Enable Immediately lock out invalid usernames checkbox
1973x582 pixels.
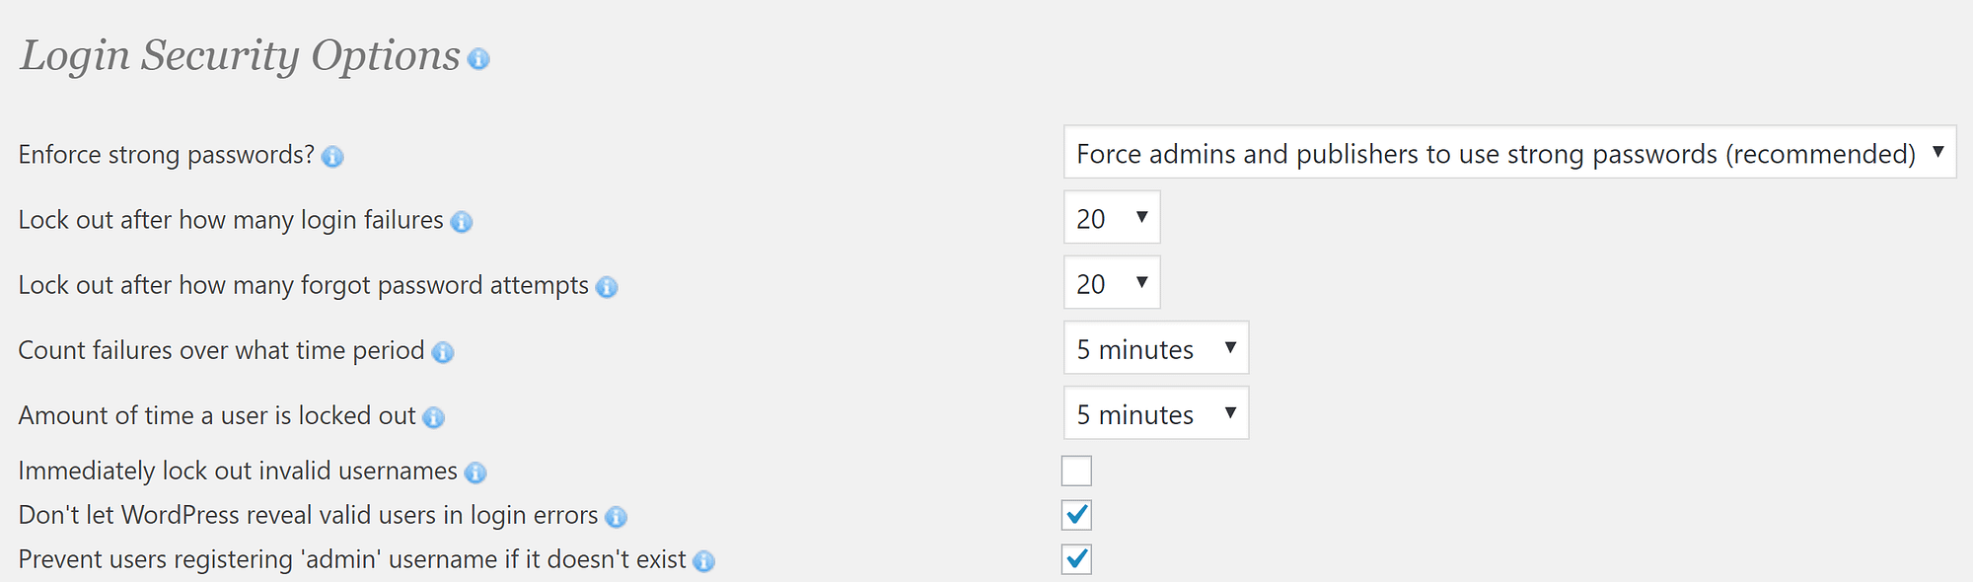click(x=1076, y=471)
